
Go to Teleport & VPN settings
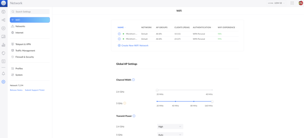pos(23,44)
